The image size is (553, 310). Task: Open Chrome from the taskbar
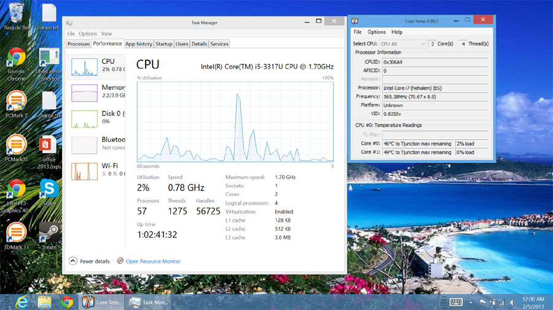[x=67, y=302]
